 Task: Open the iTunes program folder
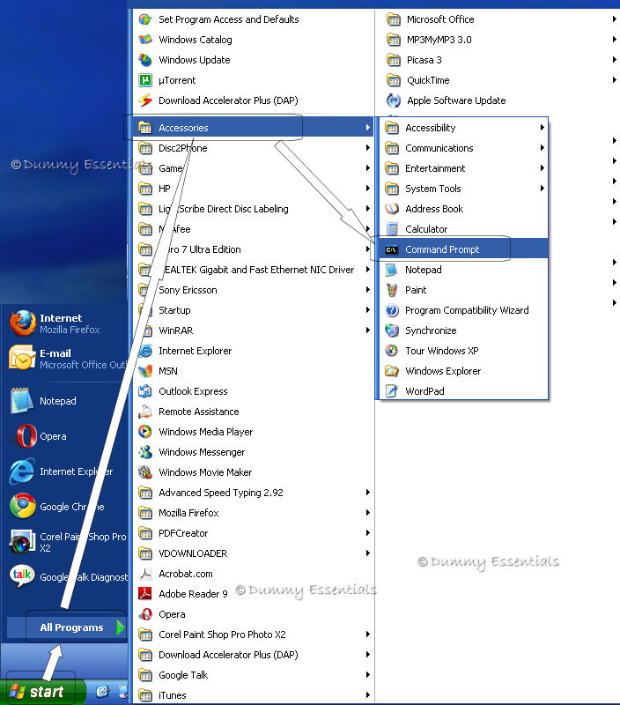tap(254, 695)
